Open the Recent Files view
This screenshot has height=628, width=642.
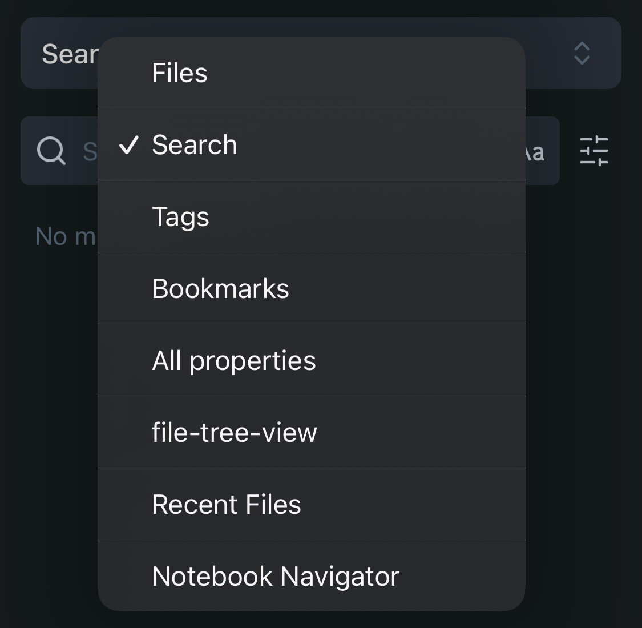coord(311,505)
